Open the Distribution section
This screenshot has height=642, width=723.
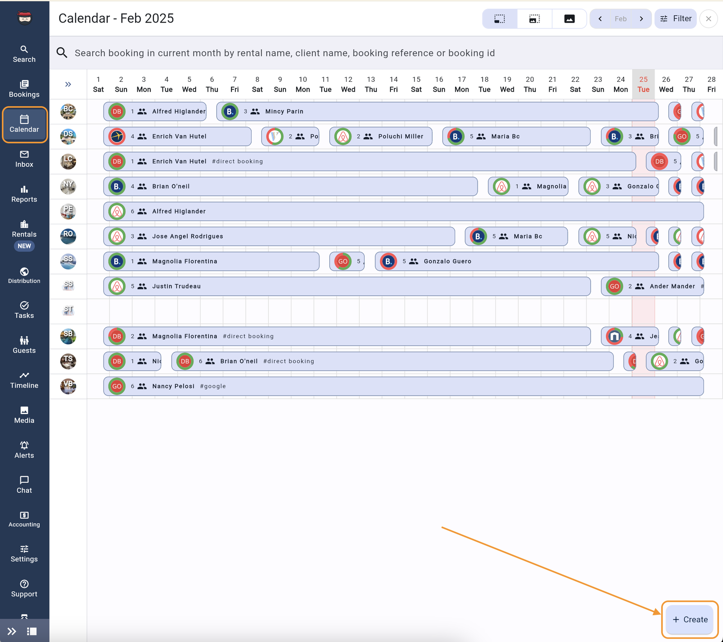point(24,275)
